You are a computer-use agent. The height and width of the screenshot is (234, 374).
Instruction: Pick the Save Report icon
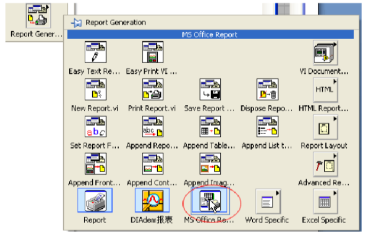[210, 89]
